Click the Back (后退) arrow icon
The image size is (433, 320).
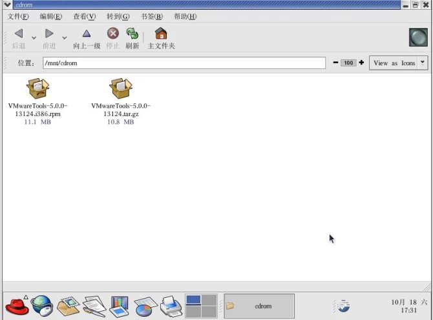pyautogui.click(x=18, y=34)
